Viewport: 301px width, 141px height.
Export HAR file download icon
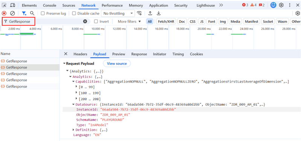pyautogui.click(x=158, y=13)
